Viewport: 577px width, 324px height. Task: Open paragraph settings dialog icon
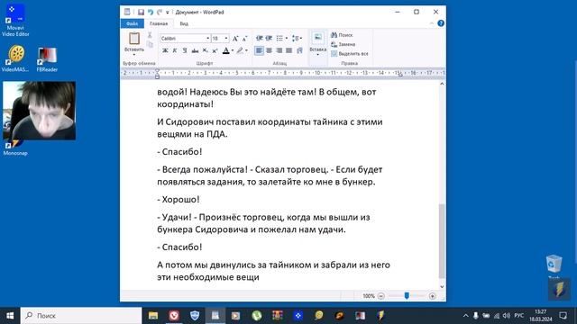pyautogui.click(x=299, y=50)
